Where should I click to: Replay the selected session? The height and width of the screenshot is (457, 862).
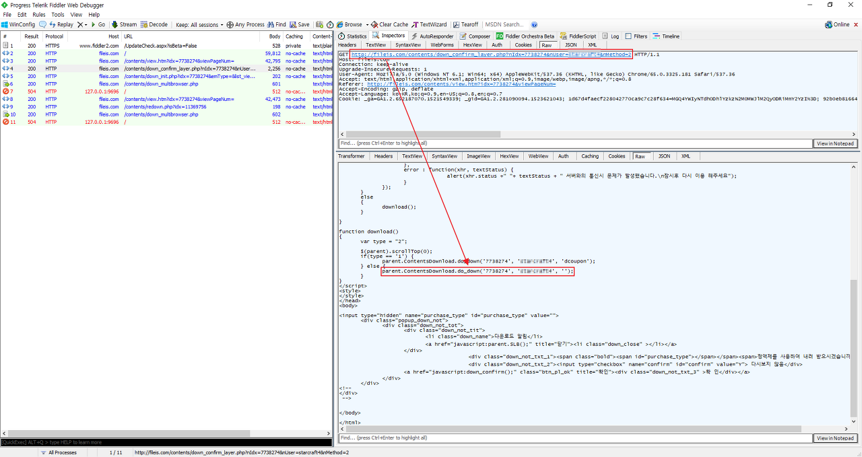tap(61, 24)
